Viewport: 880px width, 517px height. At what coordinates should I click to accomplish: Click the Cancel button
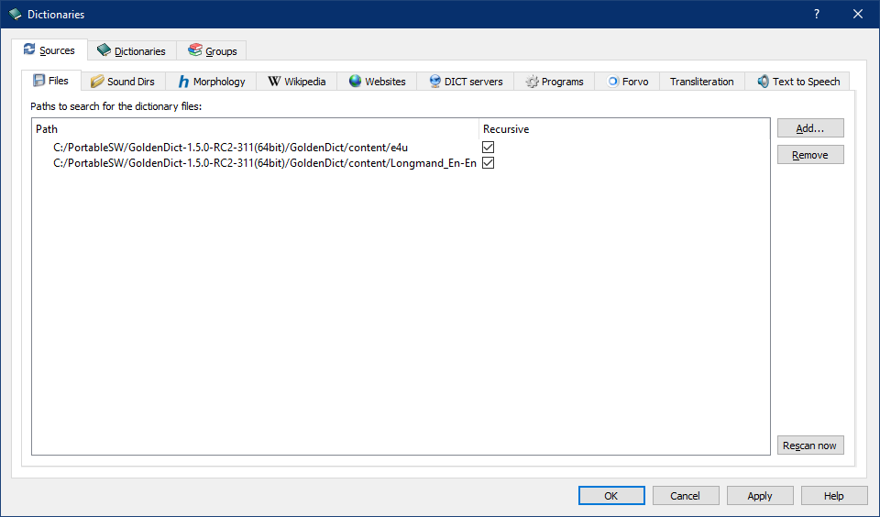(686, 496)
